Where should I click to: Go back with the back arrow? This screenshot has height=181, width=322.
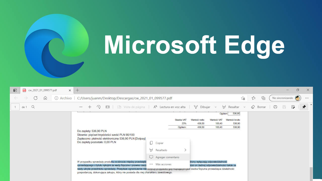[x=16, y=98]
